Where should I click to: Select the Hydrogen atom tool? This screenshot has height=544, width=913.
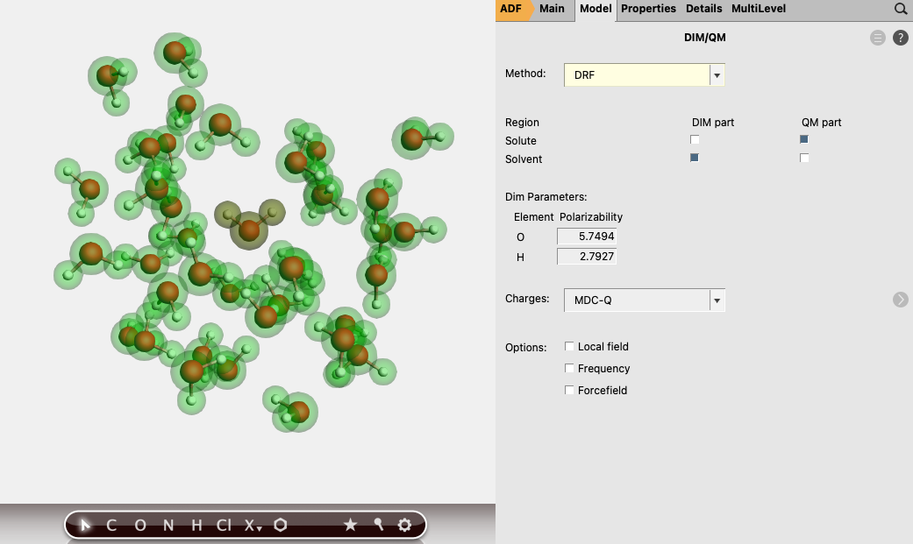(196, 525)
